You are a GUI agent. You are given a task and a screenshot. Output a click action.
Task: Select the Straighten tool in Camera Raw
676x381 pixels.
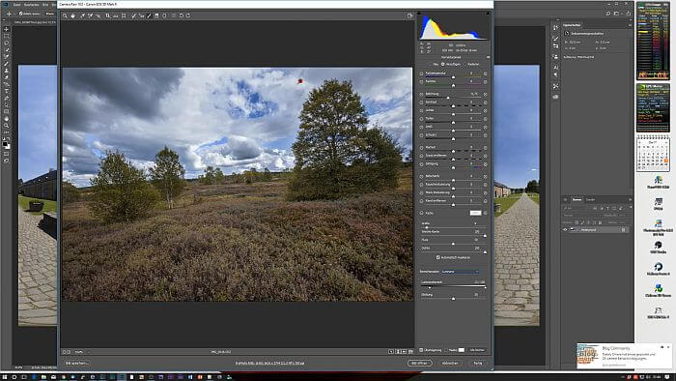point(116,15)
